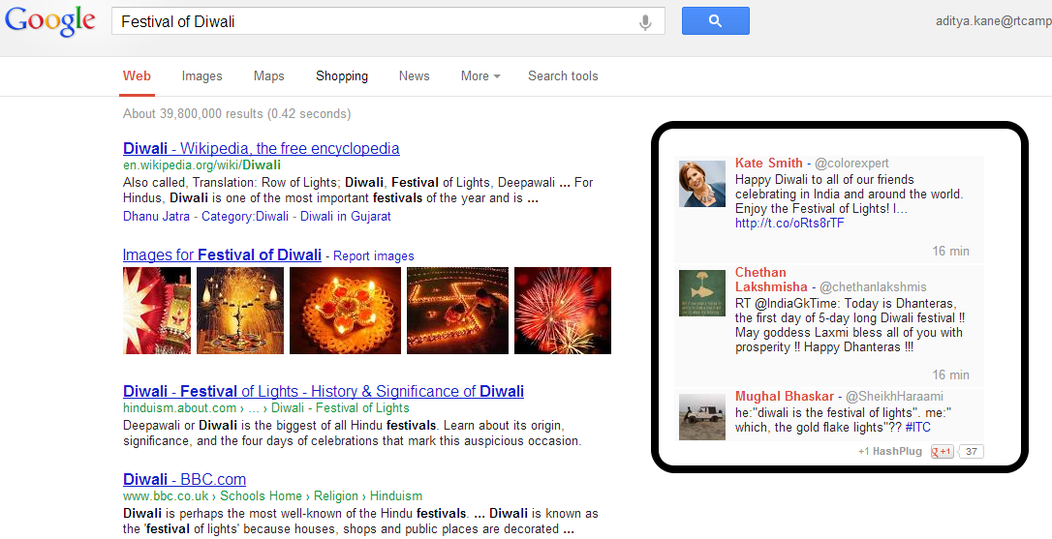This screenshot has width=1052, height=539.
Task: Click the Google +1 button in widget
Action: click(x=942, y=451)
